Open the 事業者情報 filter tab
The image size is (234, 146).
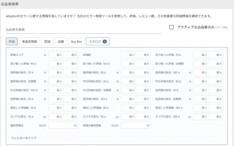(30, 41)
